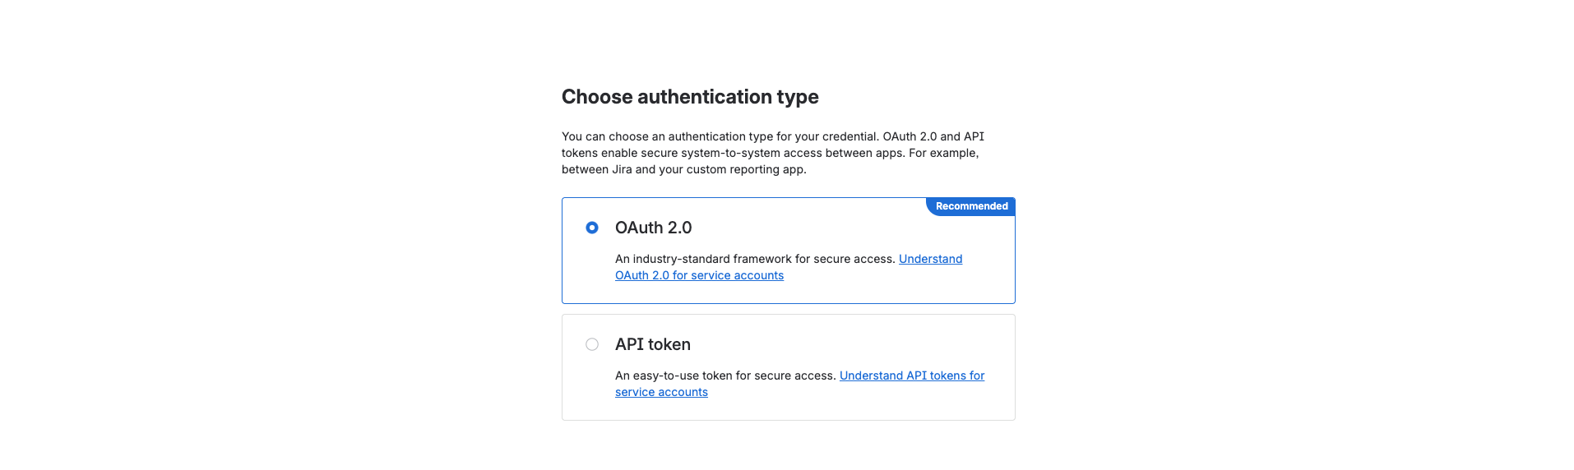
Task: Click "OAuth 2.0 for service accounts" link line
Action: [699, 275]
